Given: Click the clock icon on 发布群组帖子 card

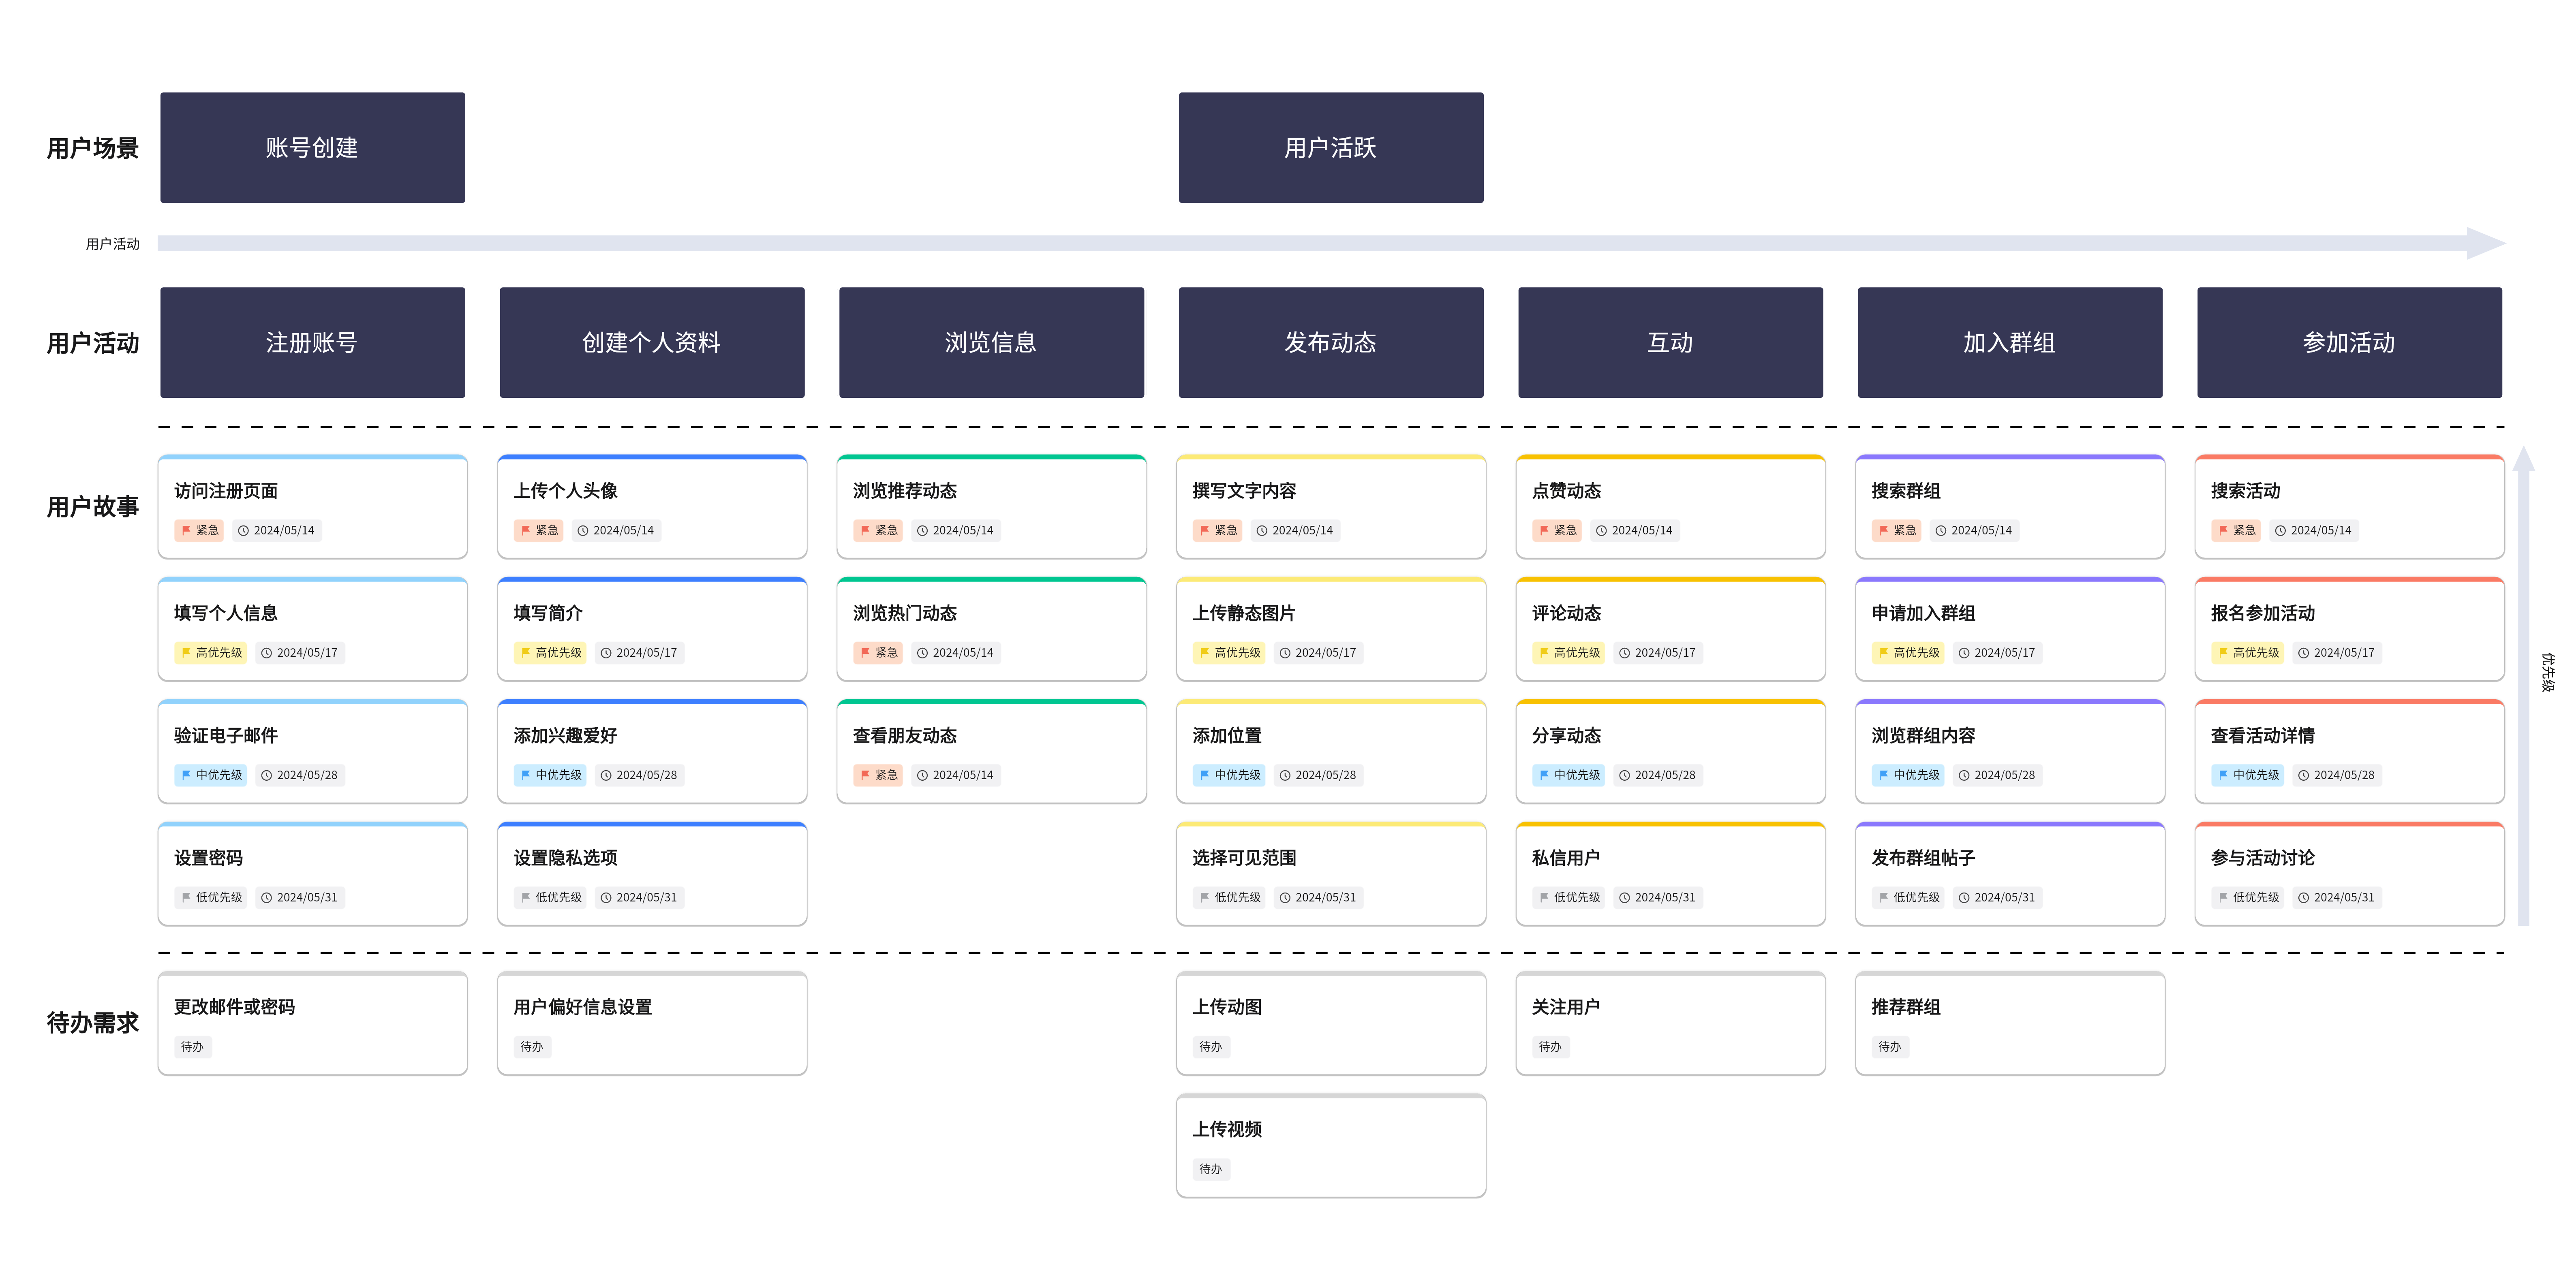Looking at the screenshot, I should point(1964,898).
